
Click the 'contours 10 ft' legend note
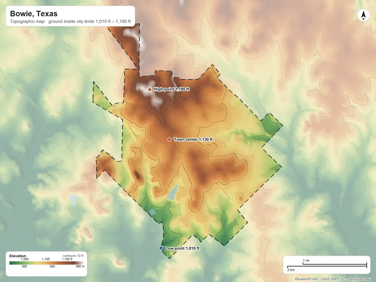point(73,256)
